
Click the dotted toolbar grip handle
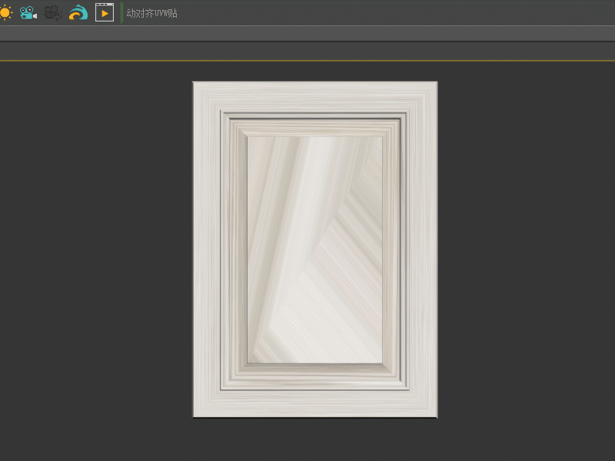tap(121, 12)
